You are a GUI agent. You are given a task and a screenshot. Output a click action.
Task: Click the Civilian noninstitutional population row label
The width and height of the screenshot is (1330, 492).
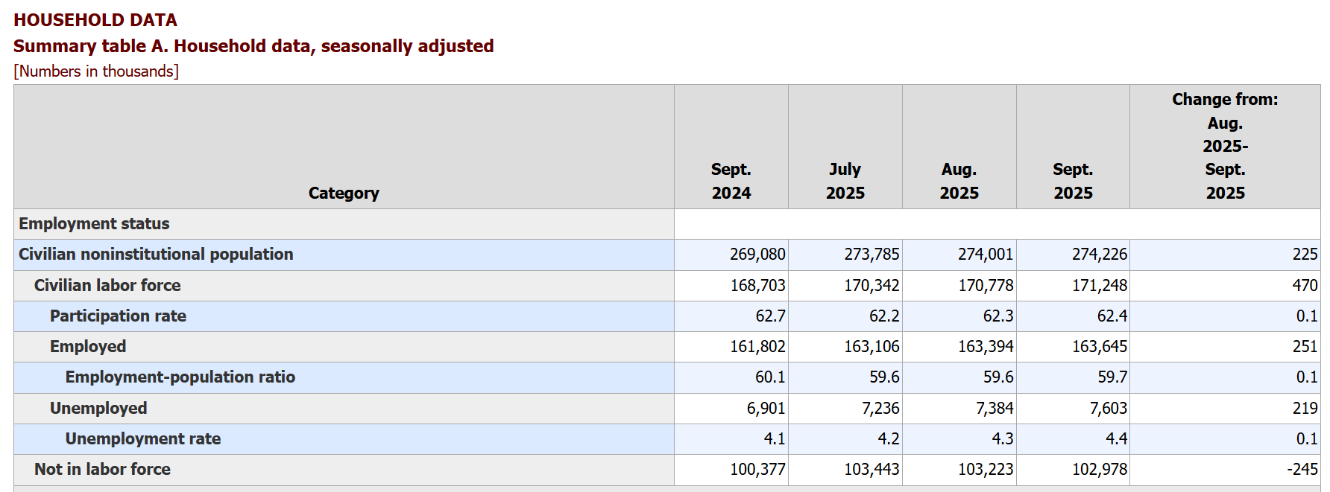(x=156, y=255)
